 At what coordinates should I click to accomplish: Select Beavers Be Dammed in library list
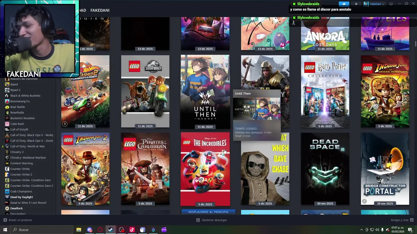(x=24, y=79)
